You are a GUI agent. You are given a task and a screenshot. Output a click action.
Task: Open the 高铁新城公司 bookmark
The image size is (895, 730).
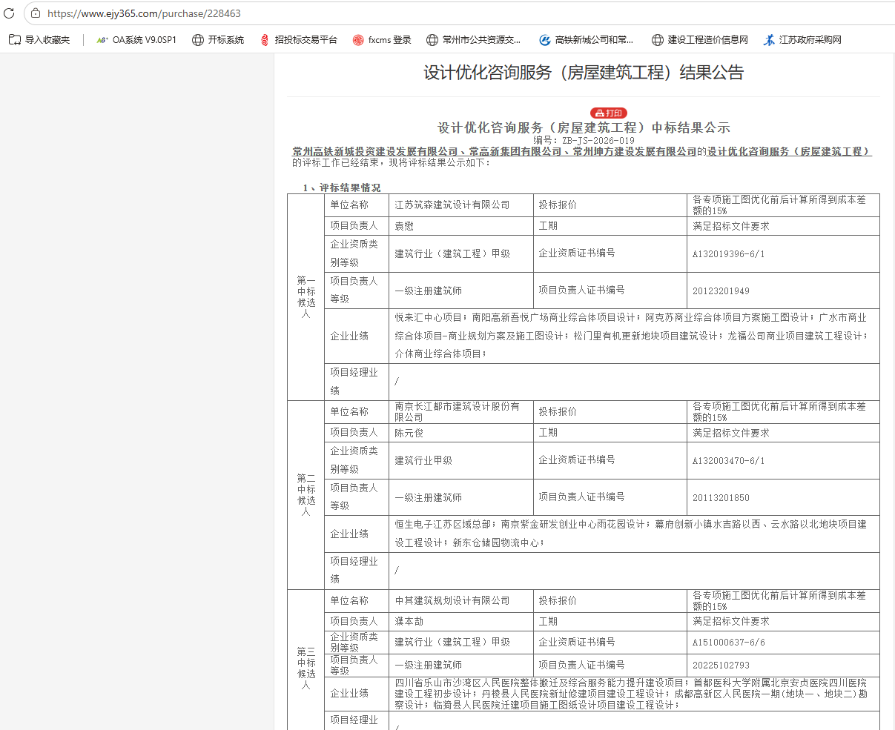click(x=587, y=40)
